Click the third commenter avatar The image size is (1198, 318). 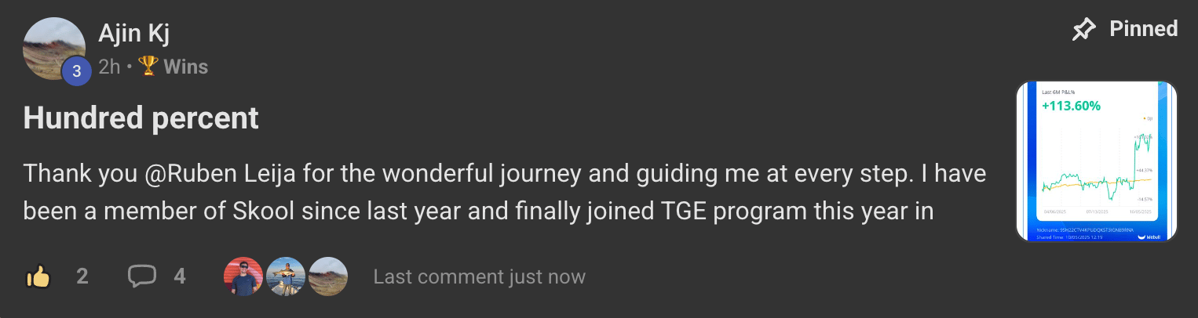click(x=327, y=276)
